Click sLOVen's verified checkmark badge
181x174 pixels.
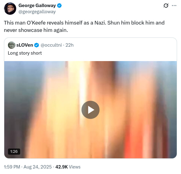click(37, 45)
